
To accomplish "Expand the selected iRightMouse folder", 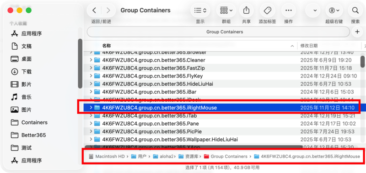I will [x=91, y=108].
